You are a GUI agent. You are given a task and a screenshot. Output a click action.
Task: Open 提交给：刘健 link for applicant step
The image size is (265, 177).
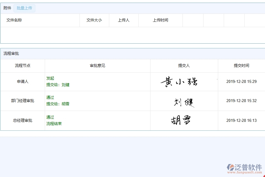point(57,85)
